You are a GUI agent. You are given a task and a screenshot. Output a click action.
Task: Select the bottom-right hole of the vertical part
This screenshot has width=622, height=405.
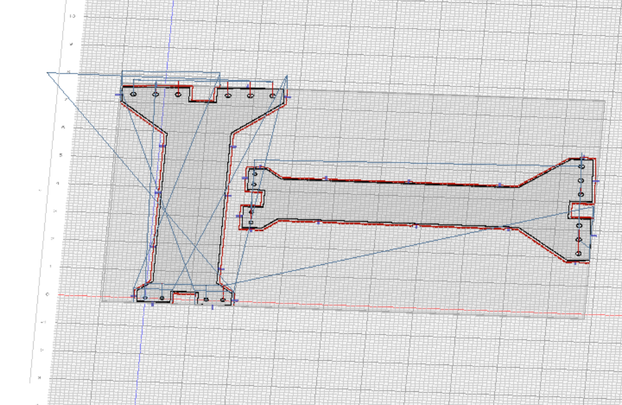coord(223,299)
